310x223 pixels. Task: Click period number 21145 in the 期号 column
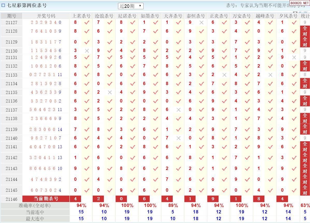(11, 190)
